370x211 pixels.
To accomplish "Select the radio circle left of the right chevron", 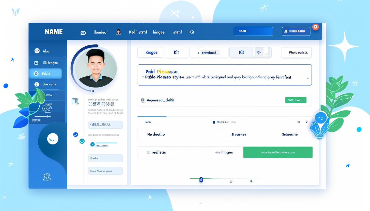I will tap(299, 122).
